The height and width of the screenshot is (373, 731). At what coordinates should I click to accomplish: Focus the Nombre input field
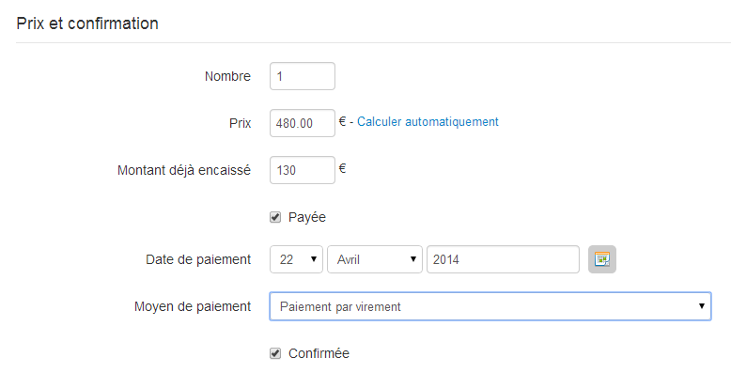click(303, 76)
